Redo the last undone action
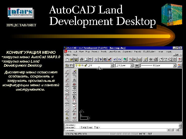Viewport: 186px width, 139px height. click(119, 59)
